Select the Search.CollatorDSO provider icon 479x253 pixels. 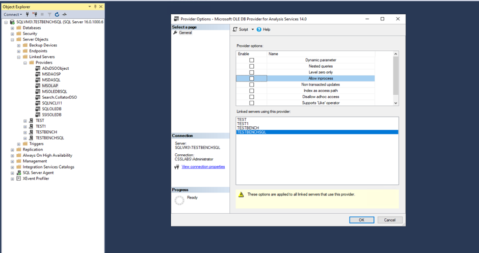click(38, 97)
